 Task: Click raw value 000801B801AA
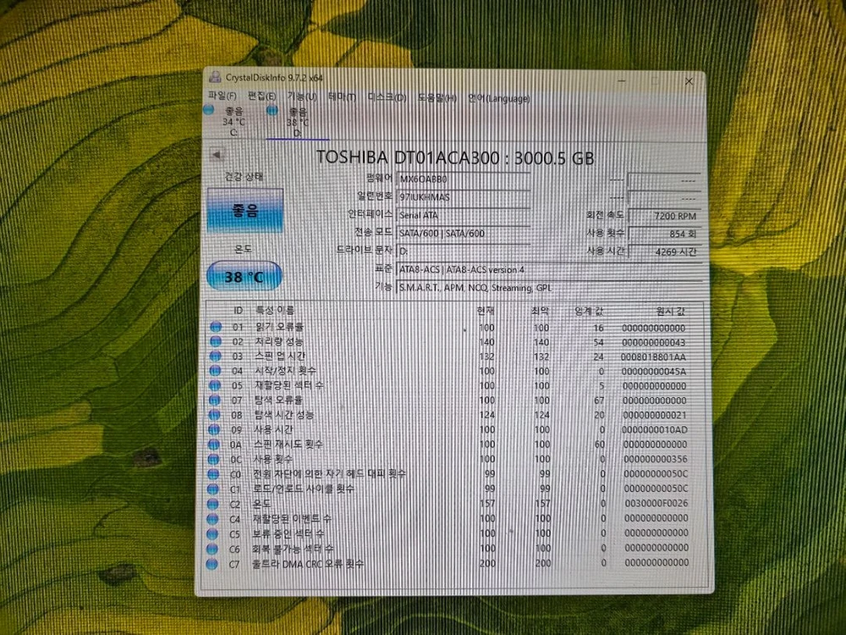point(653,357)
